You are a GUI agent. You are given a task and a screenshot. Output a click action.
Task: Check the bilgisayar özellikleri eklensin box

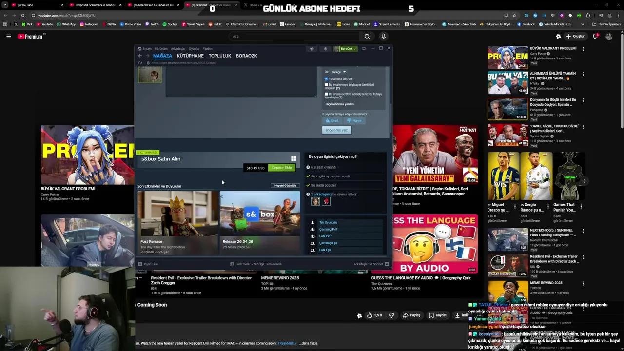(x=326, y=85)
